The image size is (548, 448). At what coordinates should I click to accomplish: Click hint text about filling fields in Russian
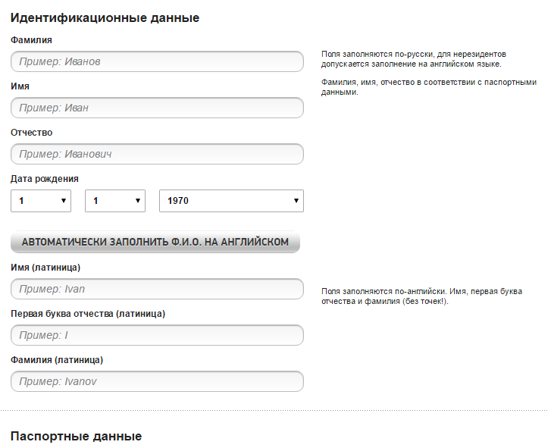click(x=413, y=59)
